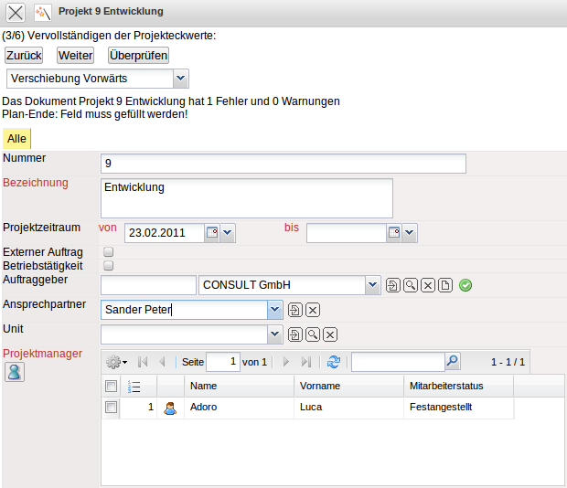567x488 pixels.
Task: Search for Auftraggeber with magnifier icon
Action: 411,285
